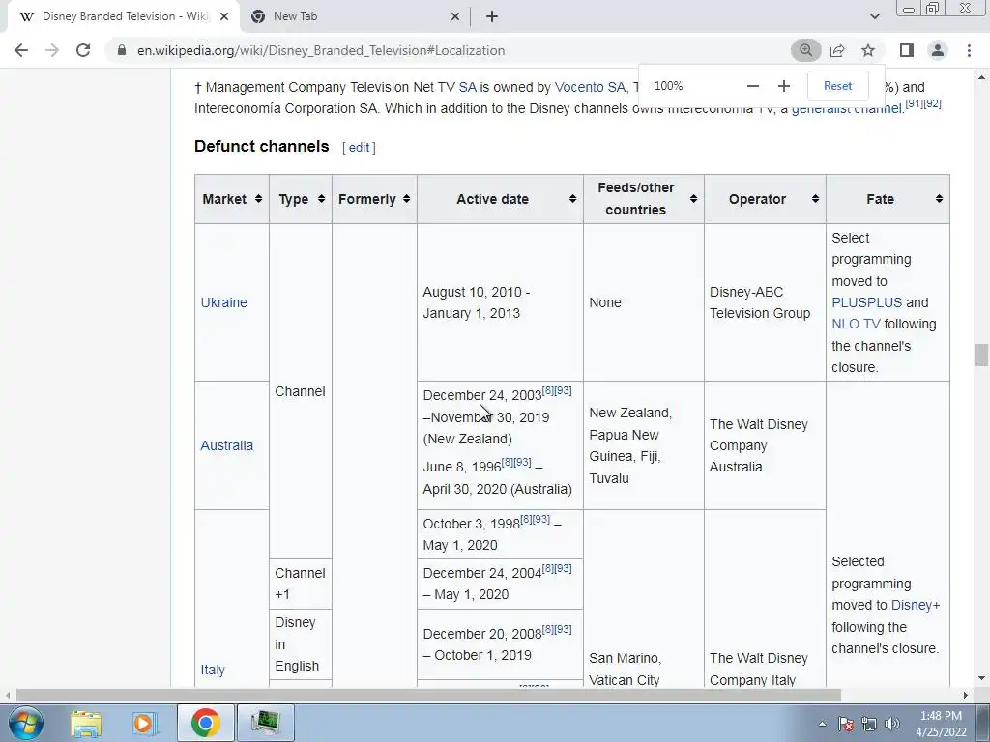Click the scroll right arrow of horizontal scrollbar

(x=966, y=696)
